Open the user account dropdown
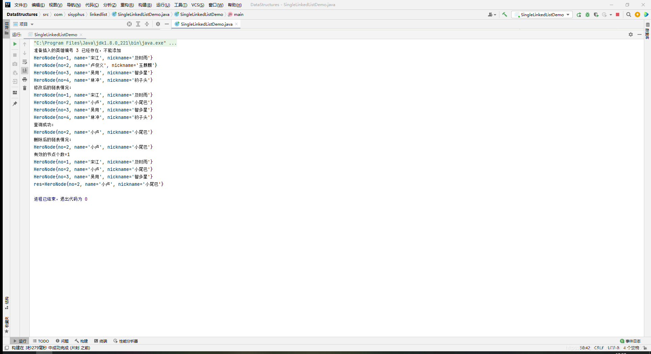 pos(492,15)
